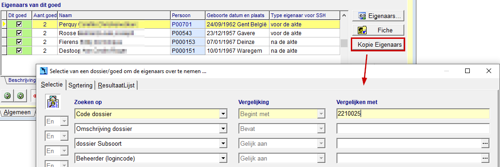Uncheck 'Dit goed' for Fierens row
This screenshot has width=500, height=167.
click(19, 42)
